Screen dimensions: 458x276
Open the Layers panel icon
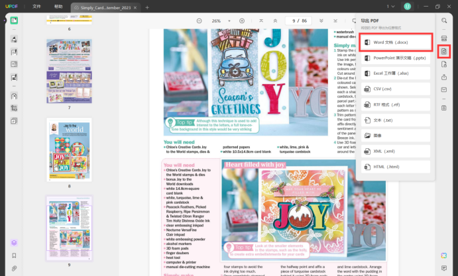(x=14, y=243)
